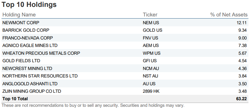Click the BARRICK GOLD CORP row name

click(26, 30)
